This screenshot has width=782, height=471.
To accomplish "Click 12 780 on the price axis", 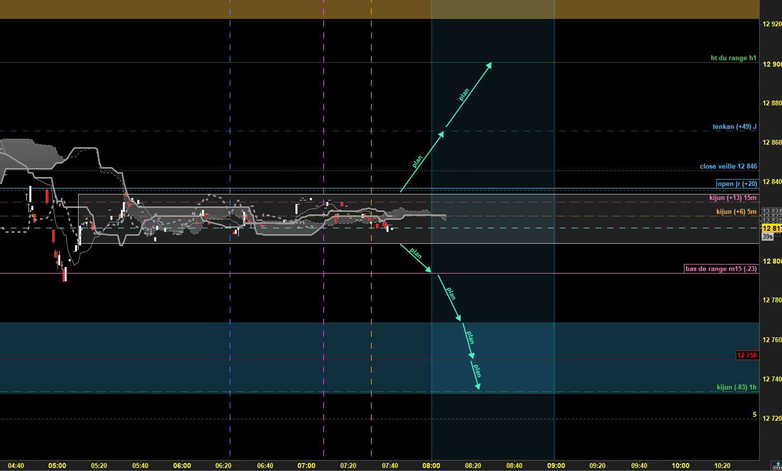I will (x=772, y=300).
